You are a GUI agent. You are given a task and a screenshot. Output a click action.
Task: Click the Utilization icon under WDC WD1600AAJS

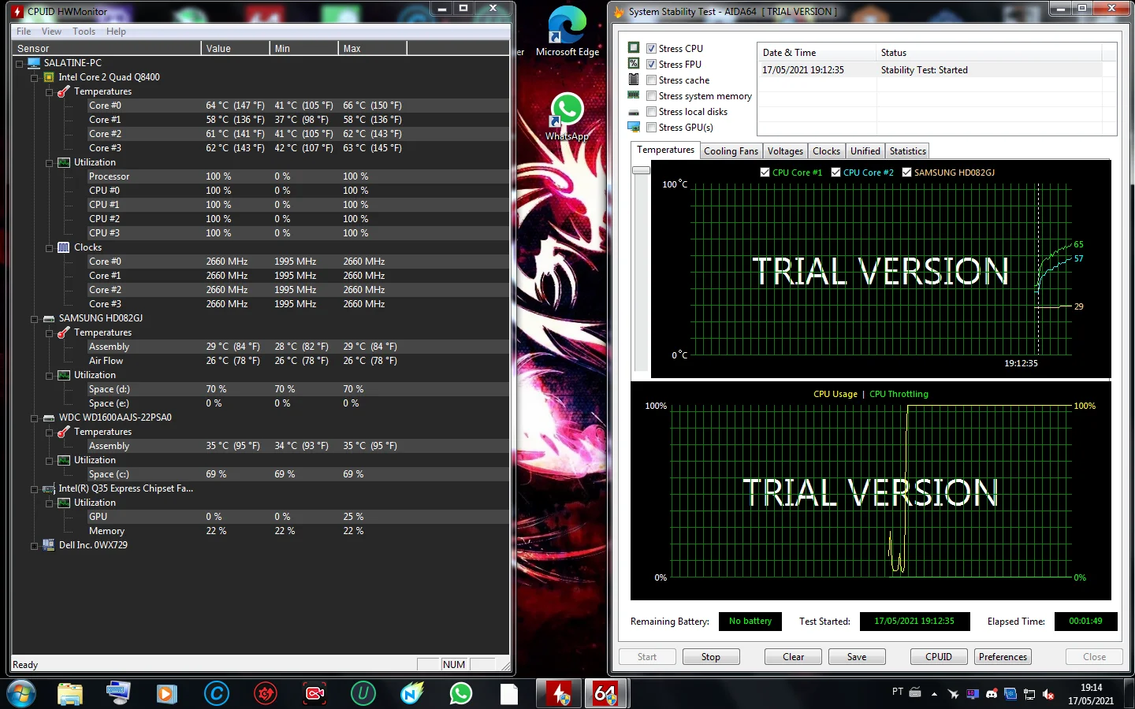point(64,460)
